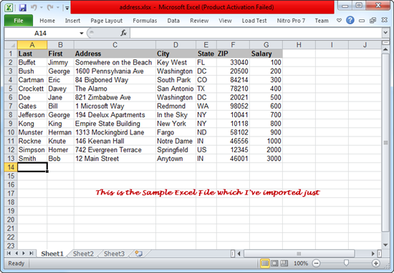Go to last sheet tab navigation arrow
The width and height of the screenshot is (394, 273).
click(x=32, y=253)
